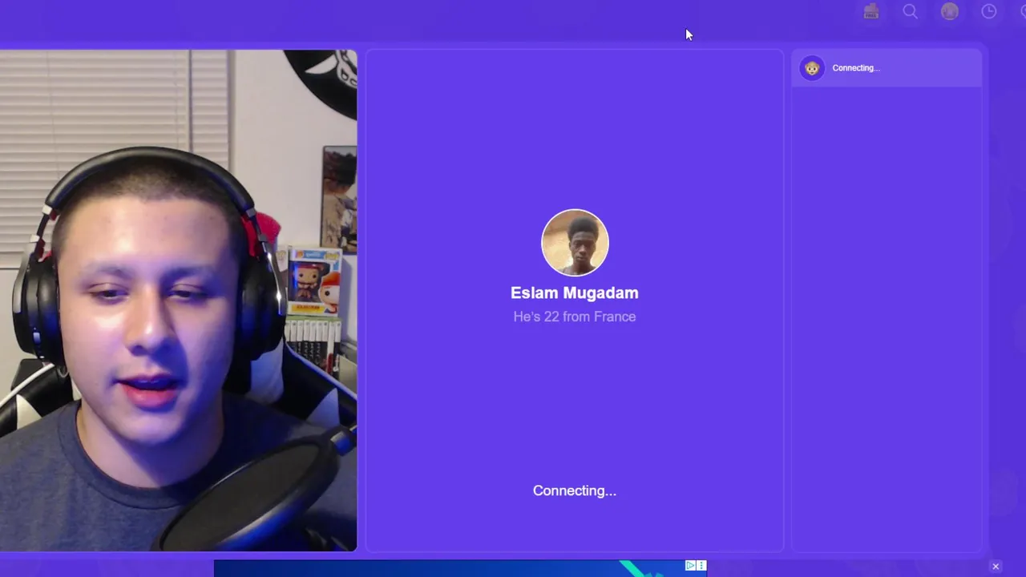Image resolution: width=1026 pixels, height=577 pixels.
Task: Open the history clock icon
Action: 988,11
